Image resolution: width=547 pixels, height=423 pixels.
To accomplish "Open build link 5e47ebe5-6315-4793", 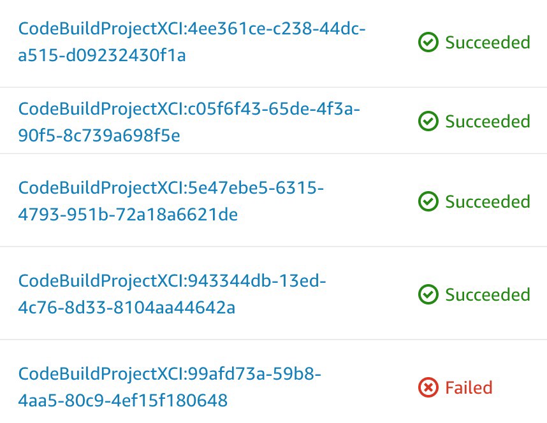I will click(x=171, y=201).
